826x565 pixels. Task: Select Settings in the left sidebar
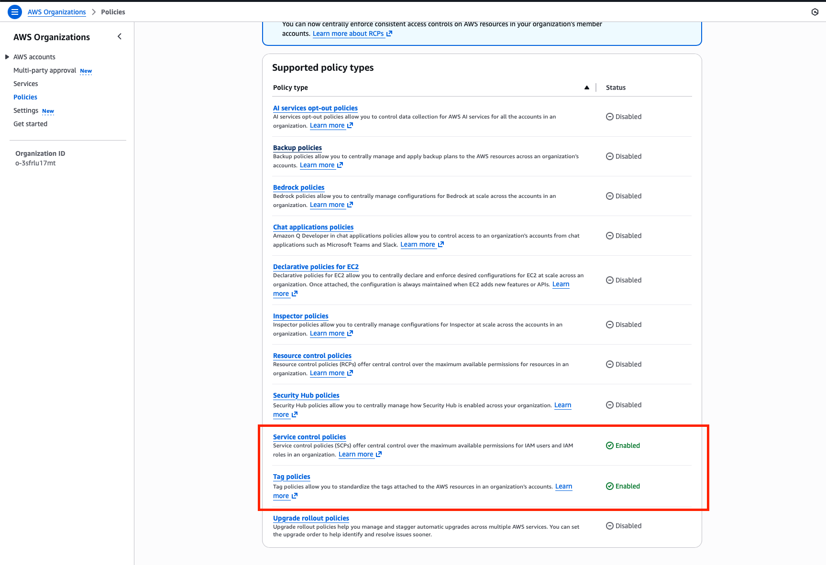coord(26,110)
